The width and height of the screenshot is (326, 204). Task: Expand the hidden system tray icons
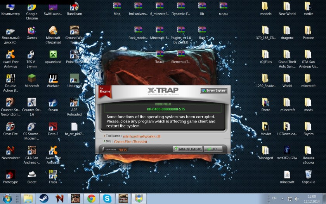(283, 199)
